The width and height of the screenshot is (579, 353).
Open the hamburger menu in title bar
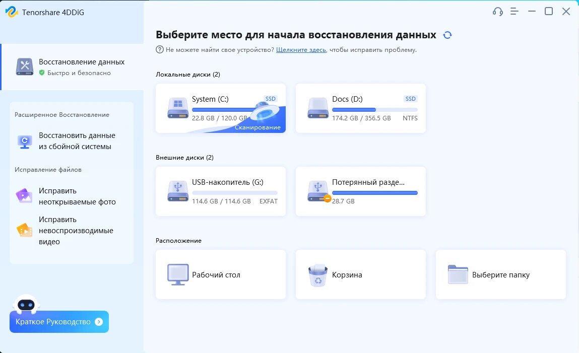514,12
